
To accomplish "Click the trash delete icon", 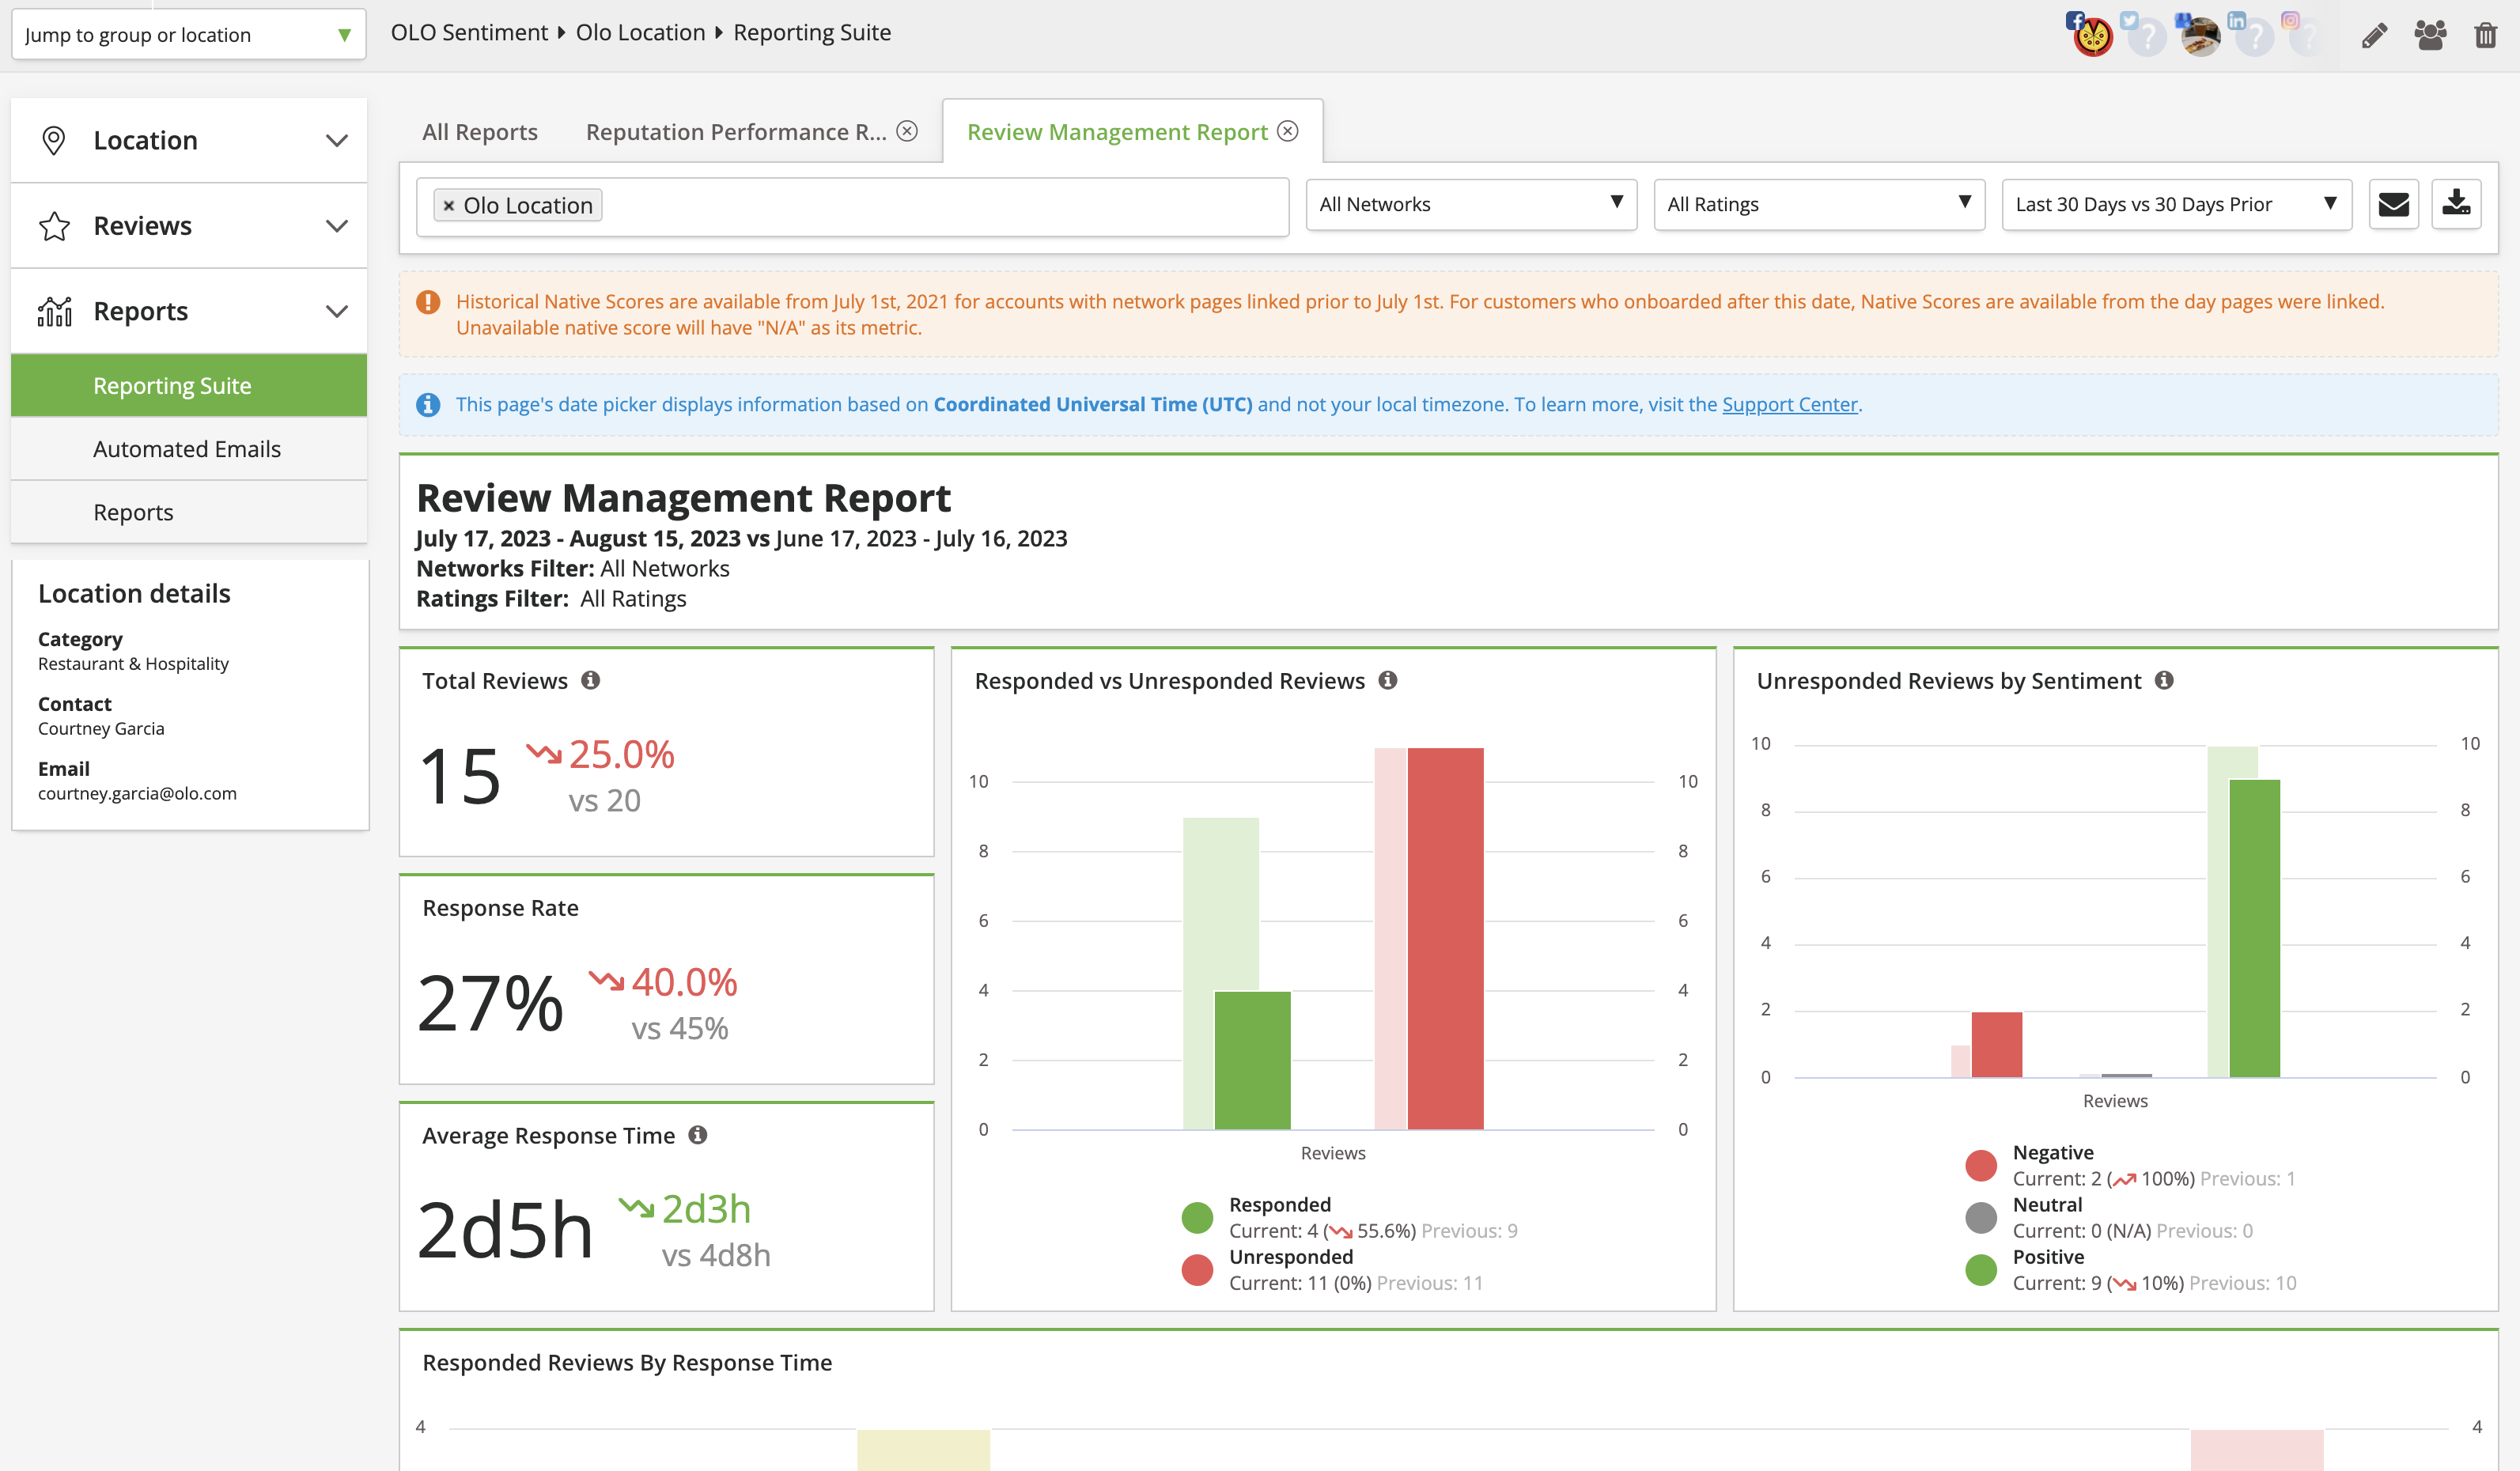I will pos(2485,36).
